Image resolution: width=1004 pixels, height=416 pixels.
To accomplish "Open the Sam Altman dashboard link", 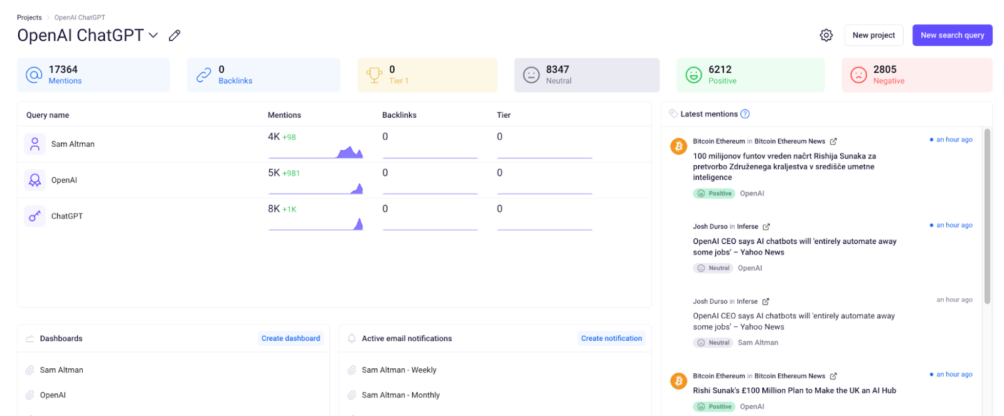I will [x=61, y=370].
